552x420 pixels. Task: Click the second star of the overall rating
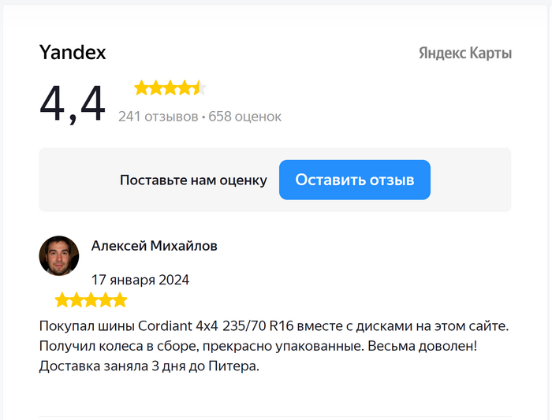(156, 87)
